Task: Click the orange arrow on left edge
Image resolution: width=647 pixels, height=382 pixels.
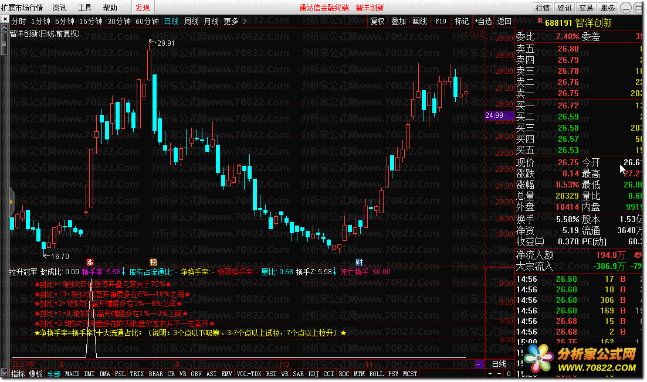Action: 11,202
